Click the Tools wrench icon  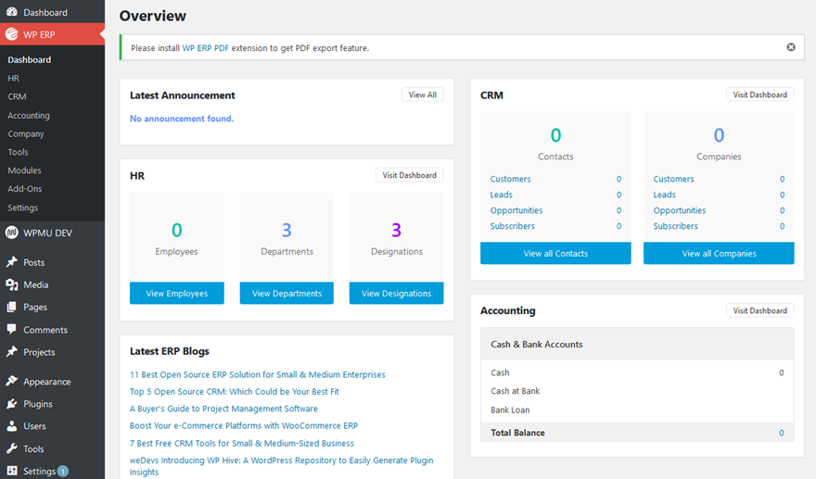pyautogui.click(x=11, y=448)
